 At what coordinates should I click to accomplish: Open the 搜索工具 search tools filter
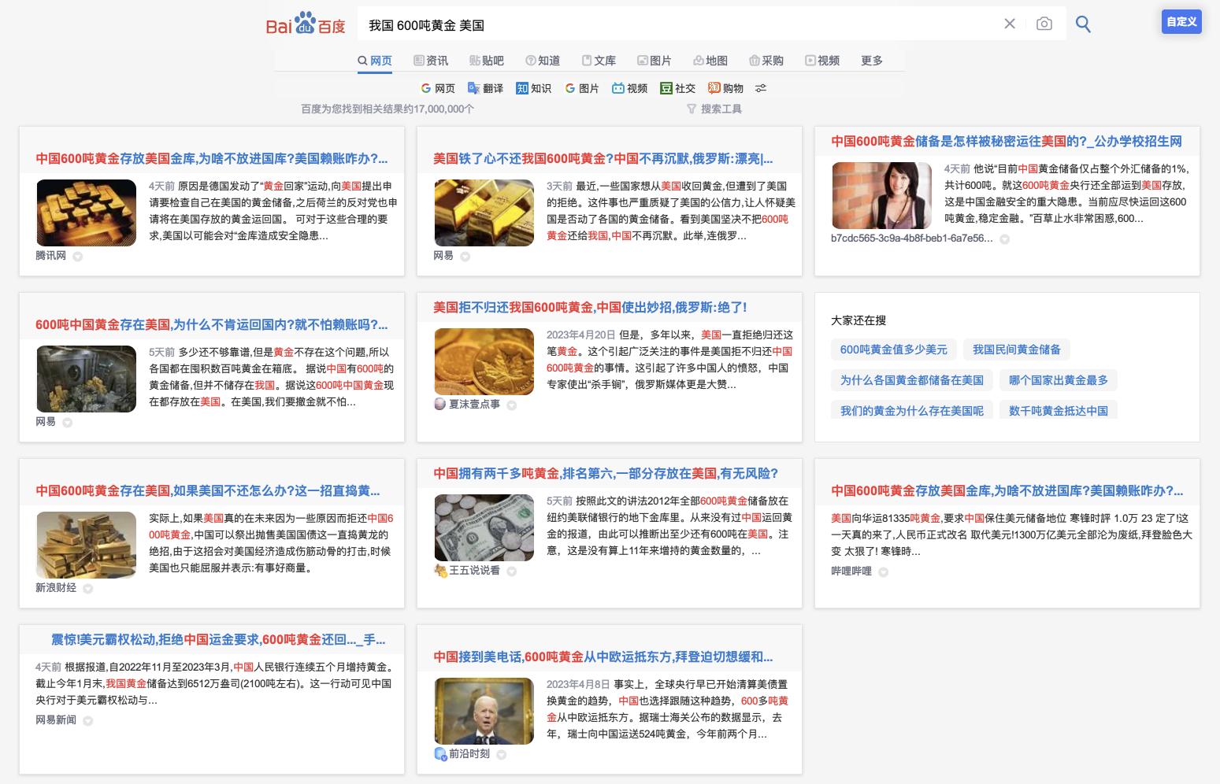(717, 109)
